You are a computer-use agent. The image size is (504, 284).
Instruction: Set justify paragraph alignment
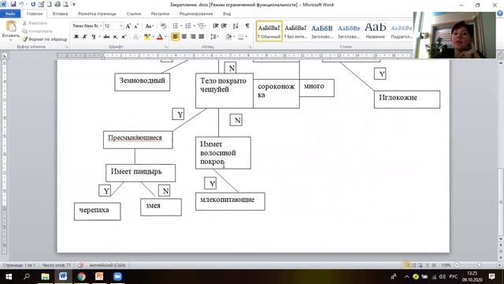click(202, 37)
